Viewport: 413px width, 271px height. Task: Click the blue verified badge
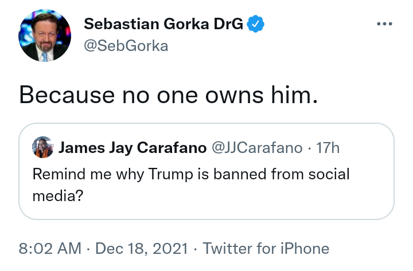coord(255,24)
